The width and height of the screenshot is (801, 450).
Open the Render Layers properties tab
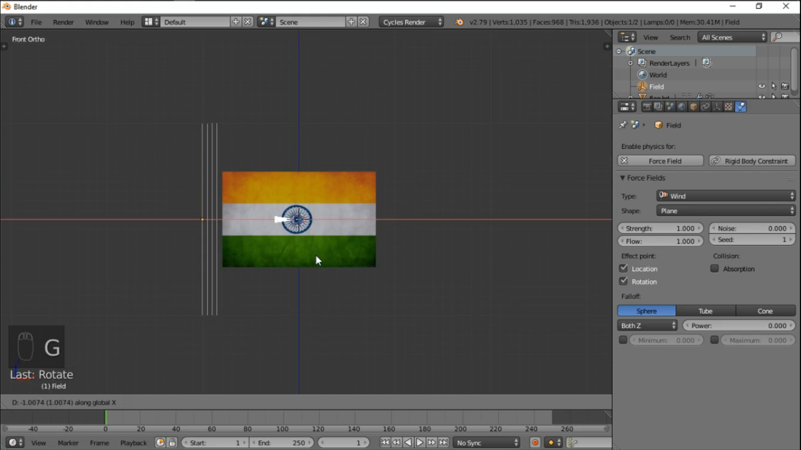point(658,107)
